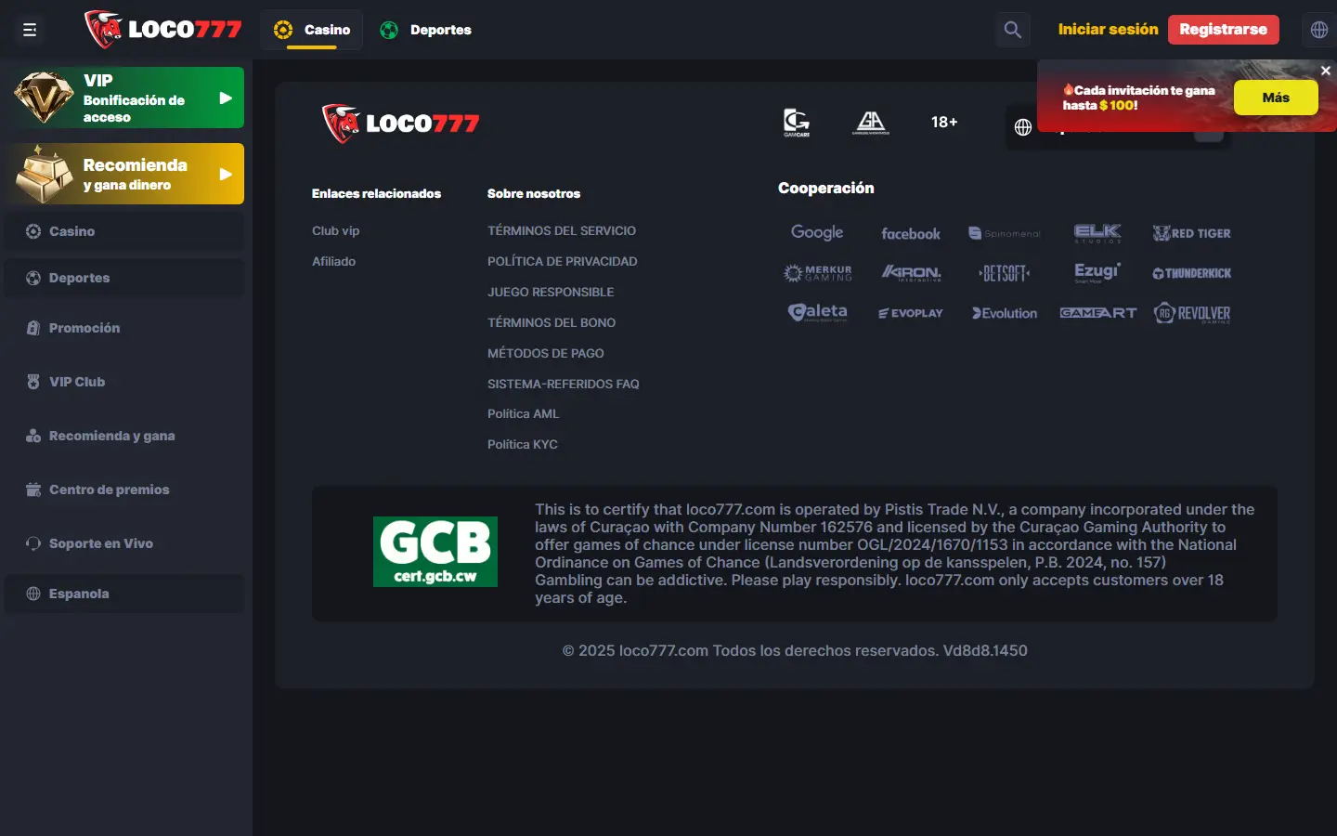
Task: Click the Ezugi provider logo
Action: [x=1097, y=272]
